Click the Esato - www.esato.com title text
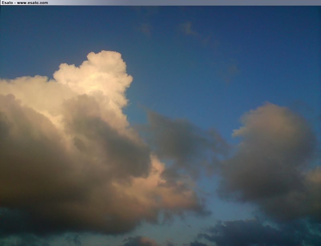The width and height of the screenshot is (321, 246). pos(25,3)
